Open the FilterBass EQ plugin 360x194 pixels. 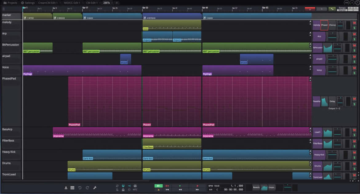point(328,143)
